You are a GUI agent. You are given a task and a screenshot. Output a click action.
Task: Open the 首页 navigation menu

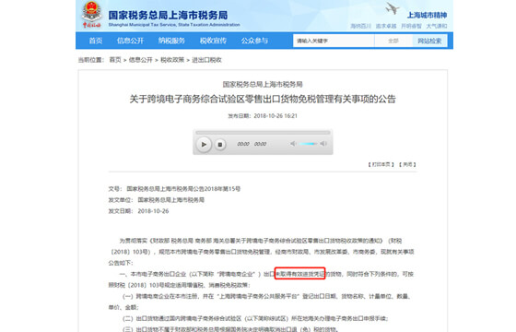pos(96,41)
